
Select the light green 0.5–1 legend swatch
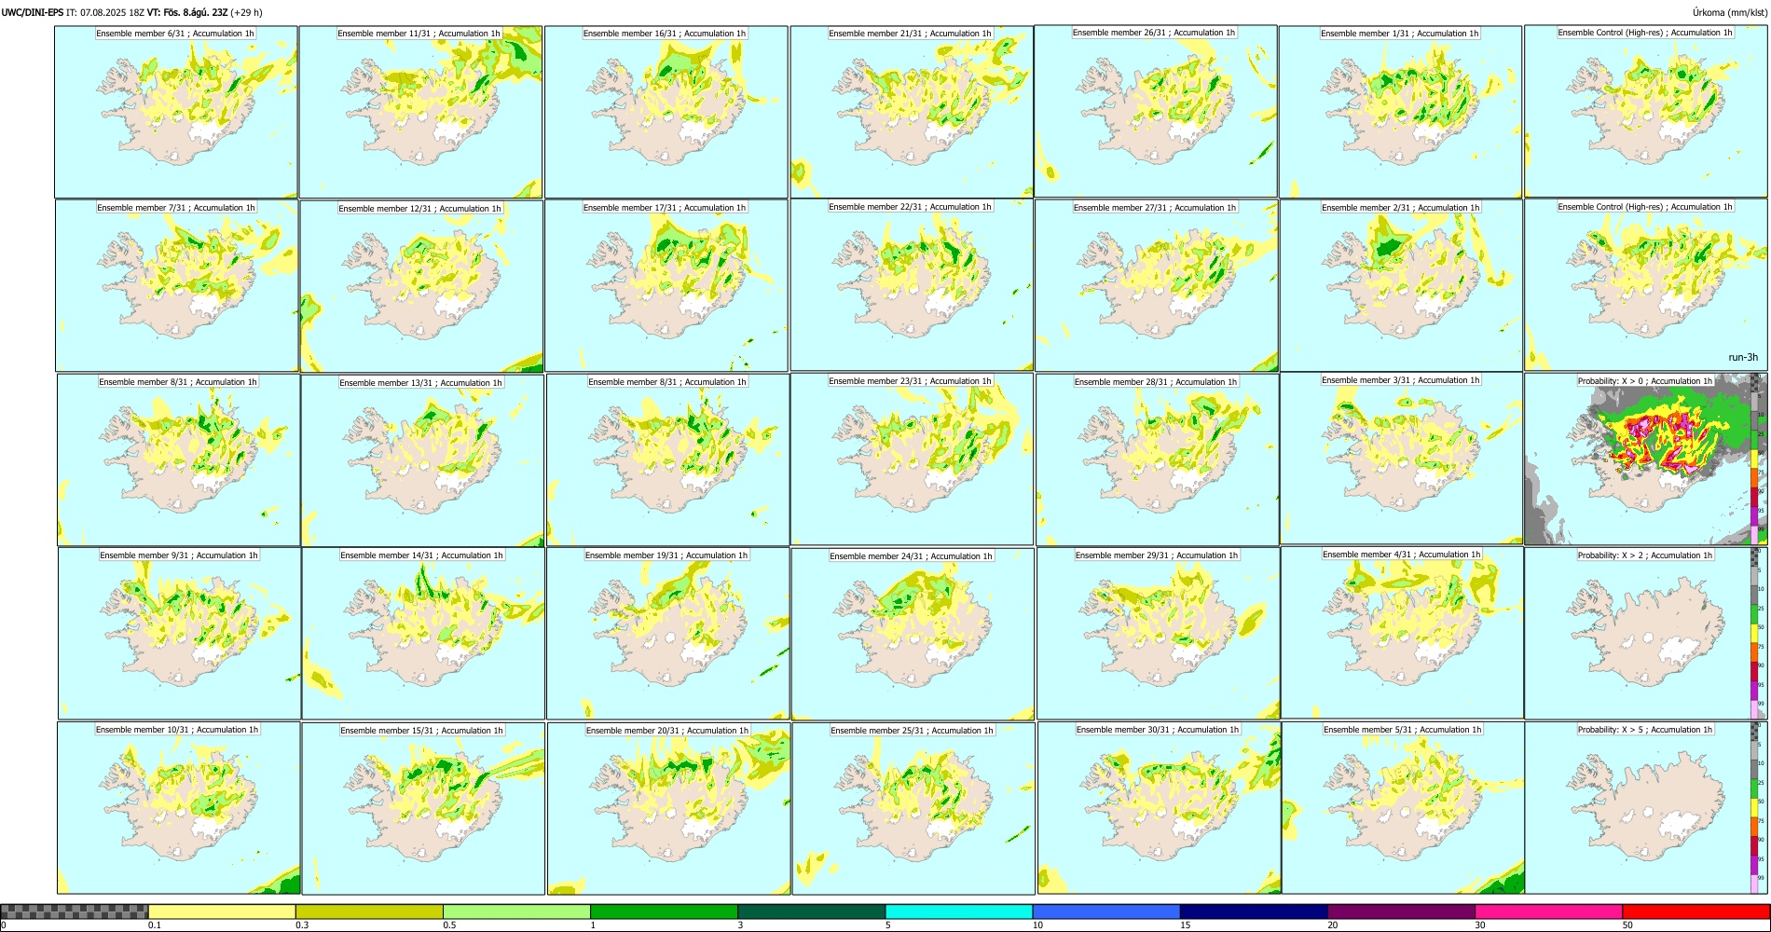click(516, 911)
